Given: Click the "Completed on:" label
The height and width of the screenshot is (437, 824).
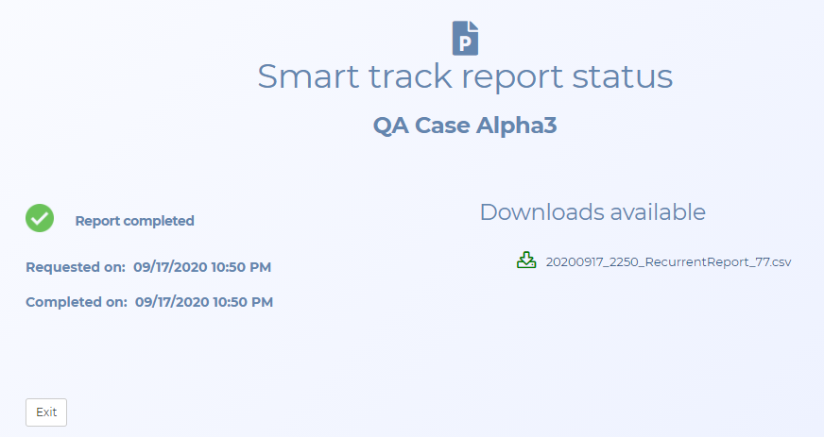Looking at the screenshot, I should (x=77, y=302).
